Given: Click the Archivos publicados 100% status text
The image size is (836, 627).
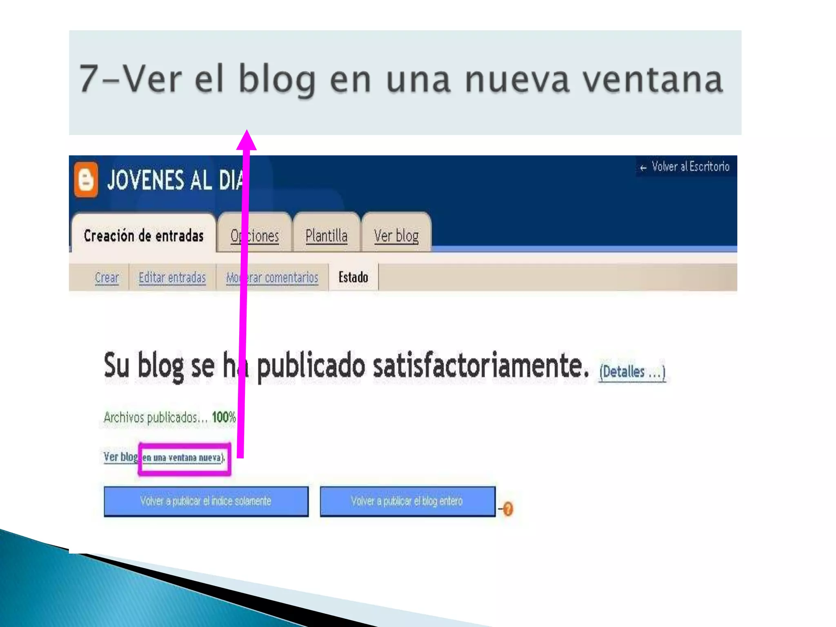Looking at the screenshot, I should pyautogui.click(x=170, y=418).
